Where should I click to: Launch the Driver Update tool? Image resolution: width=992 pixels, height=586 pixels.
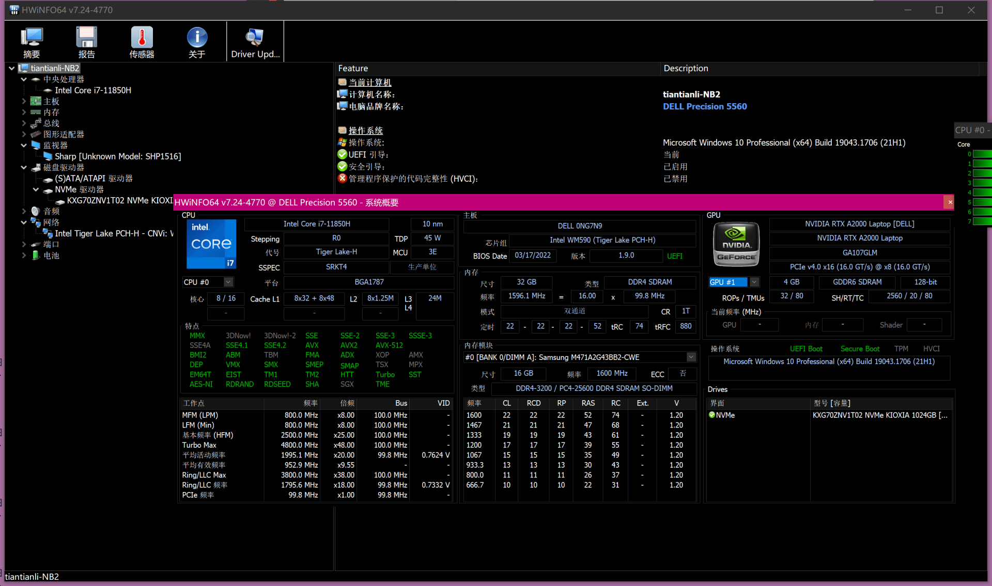tap(255, 42)
